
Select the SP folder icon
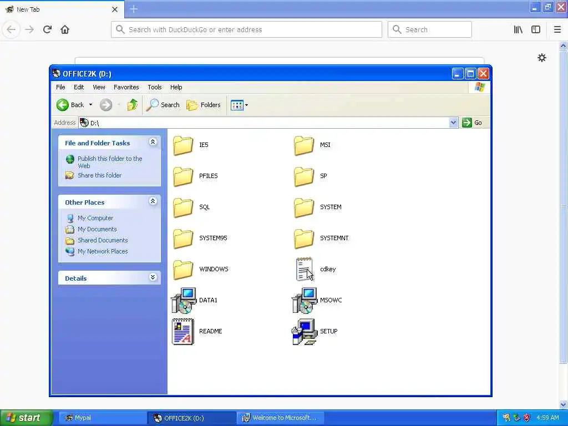click(303, 176)
